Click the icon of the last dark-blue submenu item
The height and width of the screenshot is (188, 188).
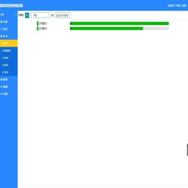[x=3, y=72]
